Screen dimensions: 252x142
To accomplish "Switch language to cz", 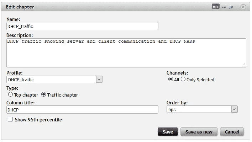I will pyautogui.click(x=224, y=6).
